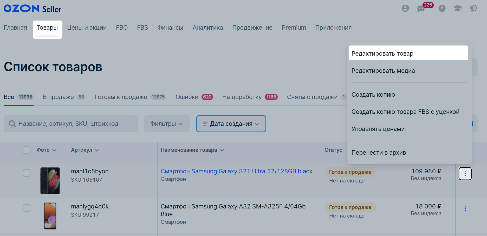Open the Дата создания sort dropdown

tap(231, 124)
